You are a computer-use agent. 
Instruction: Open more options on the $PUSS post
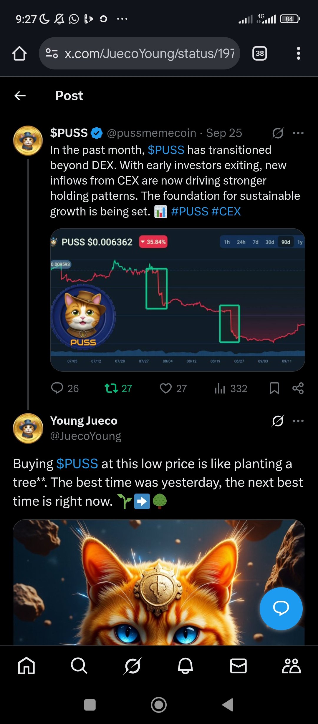click(298, 133)
